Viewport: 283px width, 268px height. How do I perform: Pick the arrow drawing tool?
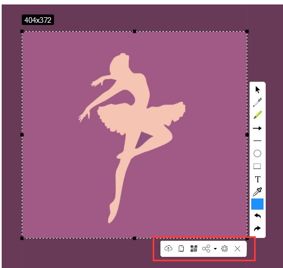pos(257,128)
